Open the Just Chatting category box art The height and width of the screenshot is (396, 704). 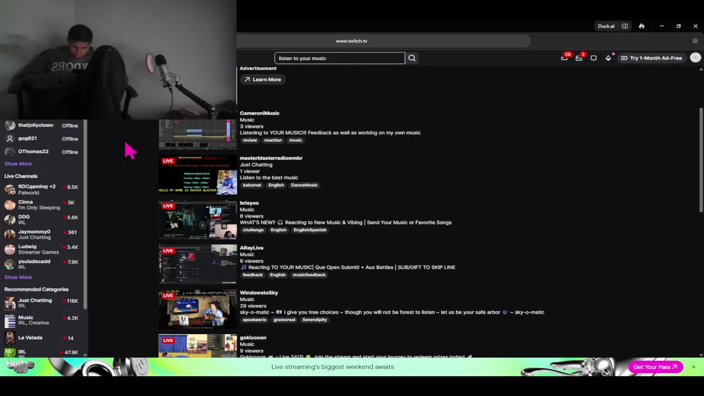tap(10, 303)
